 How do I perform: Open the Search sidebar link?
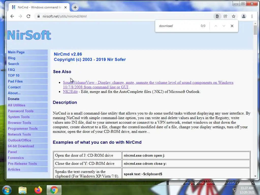[13, 64]
